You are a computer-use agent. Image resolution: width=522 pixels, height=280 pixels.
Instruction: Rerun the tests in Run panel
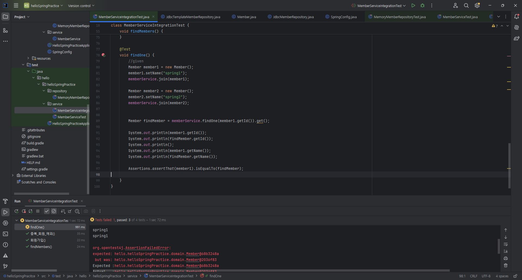(16, 211)
